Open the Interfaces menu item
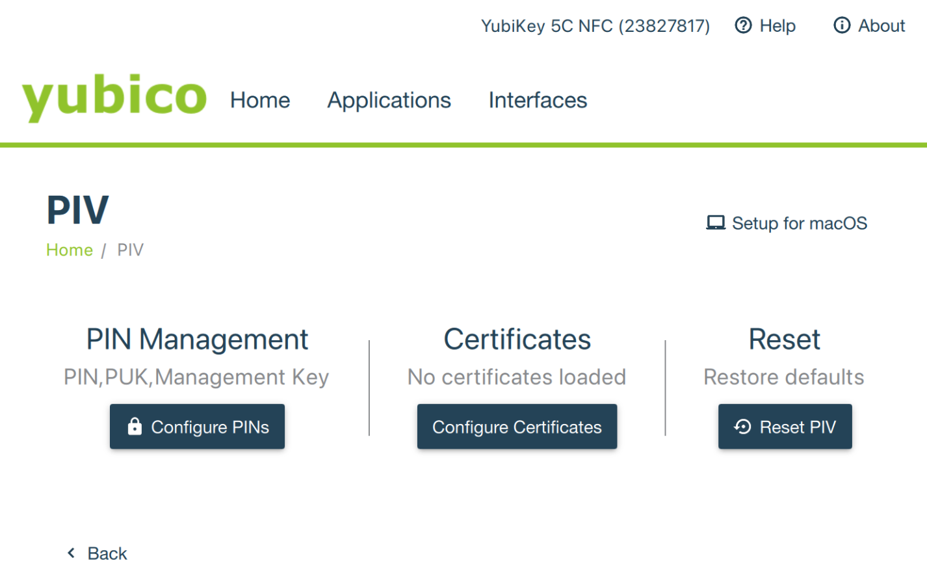The width and height of the screenshot is (927, 584). tap(538, 100)
